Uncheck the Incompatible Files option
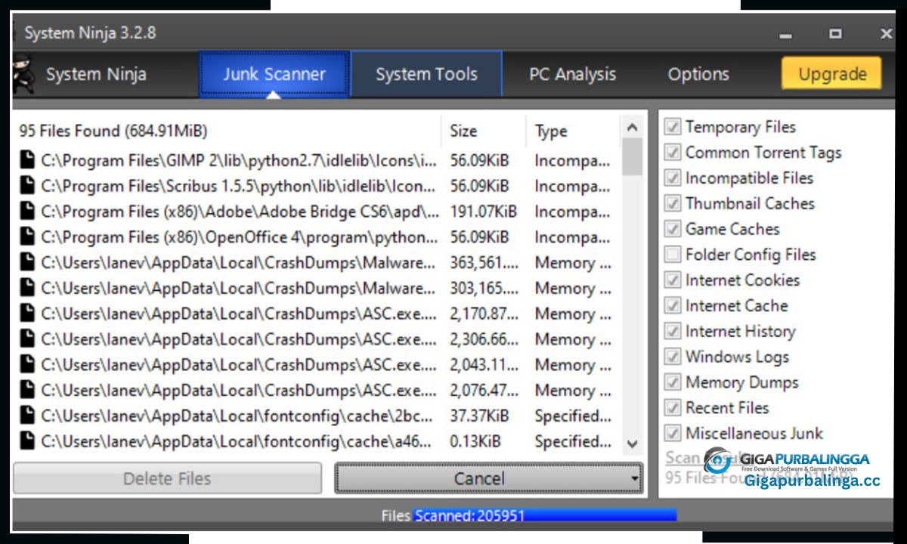The width and height of the screenshot is (907, 544). [672, 178]
